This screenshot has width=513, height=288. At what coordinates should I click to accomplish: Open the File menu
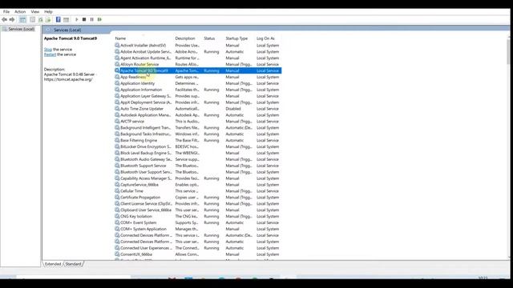(6, 12)
